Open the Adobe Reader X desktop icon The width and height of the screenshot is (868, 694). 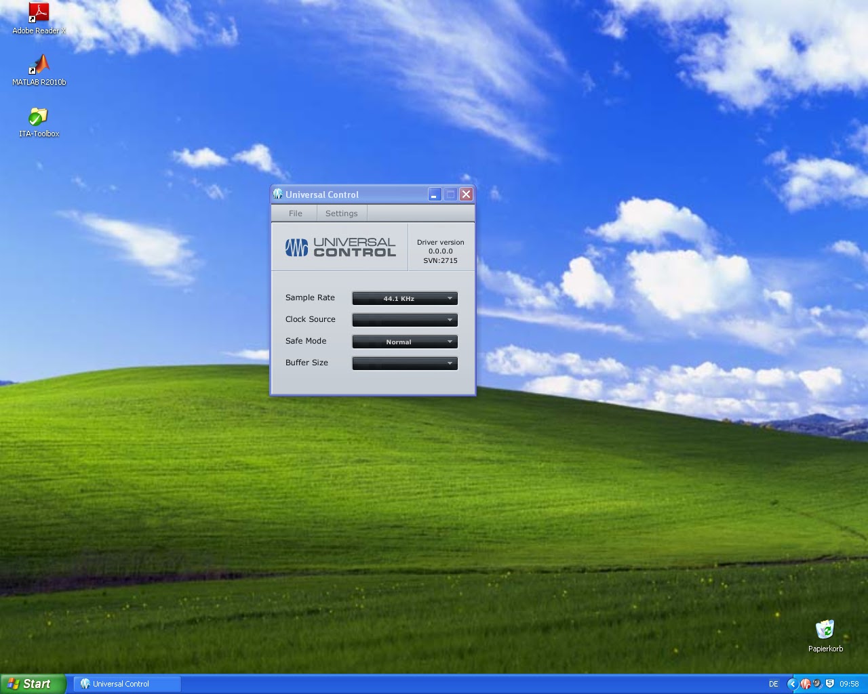pos(39,18)
